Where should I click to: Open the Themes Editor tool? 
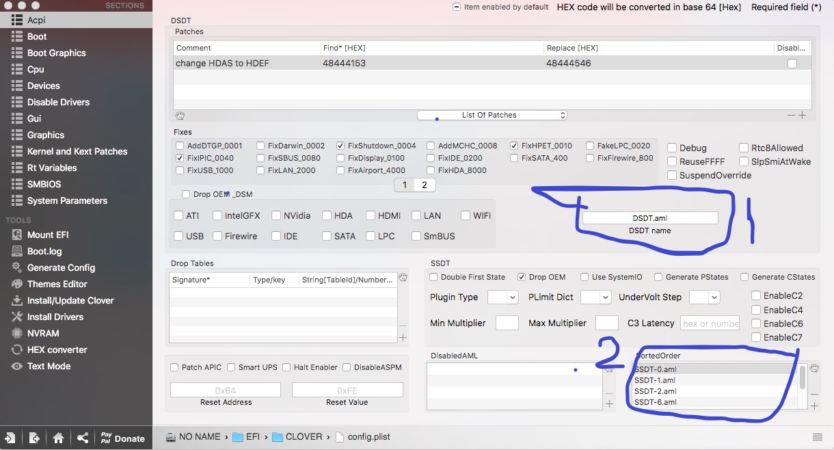point(57,284)
